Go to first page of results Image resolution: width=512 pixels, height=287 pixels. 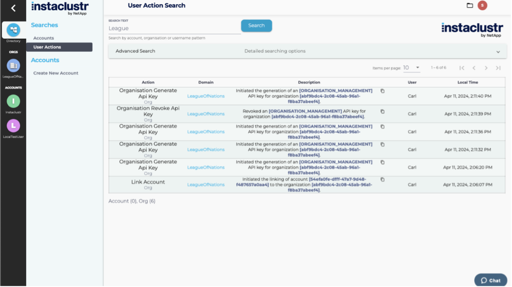click(462, 68)
